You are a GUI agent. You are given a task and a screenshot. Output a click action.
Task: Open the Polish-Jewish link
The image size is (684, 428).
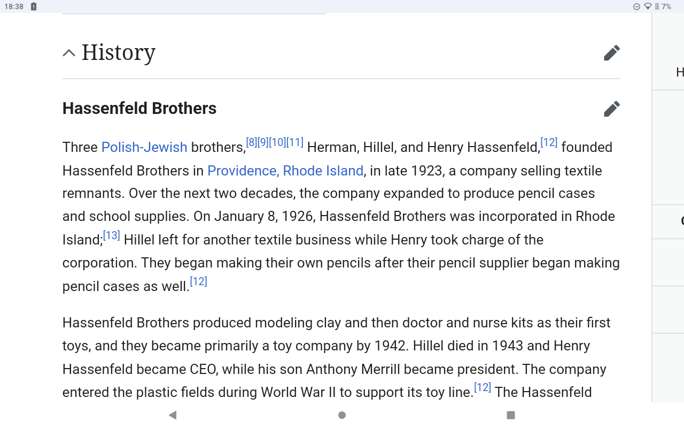(x=144, y=147)
